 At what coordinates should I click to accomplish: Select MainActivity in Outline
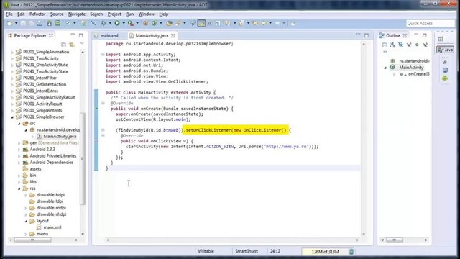411,67
